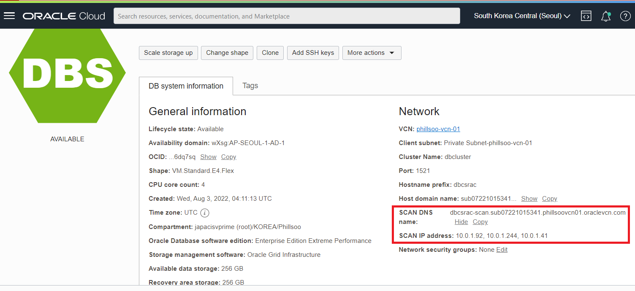Focus the search resources input field
This screenshot has width=635, height=291.
point(287,16)
